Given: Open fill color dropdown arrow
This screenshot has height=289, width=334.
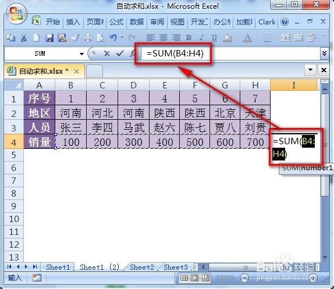Looking at the screenshot, I should 237,38.
